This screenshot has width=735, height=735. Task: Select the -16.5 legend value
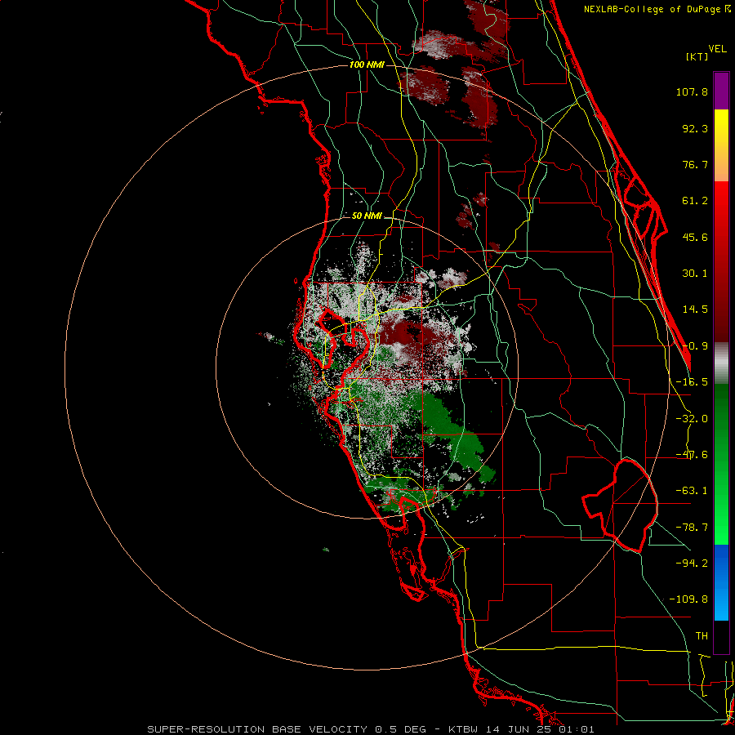pyautogui.click(x=692, y=382)
